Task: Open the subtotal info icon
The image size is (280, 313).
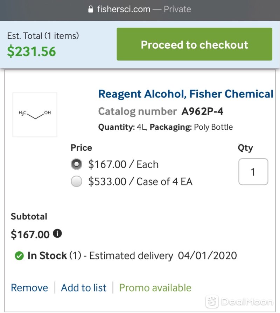Action: tap(57, 233)
